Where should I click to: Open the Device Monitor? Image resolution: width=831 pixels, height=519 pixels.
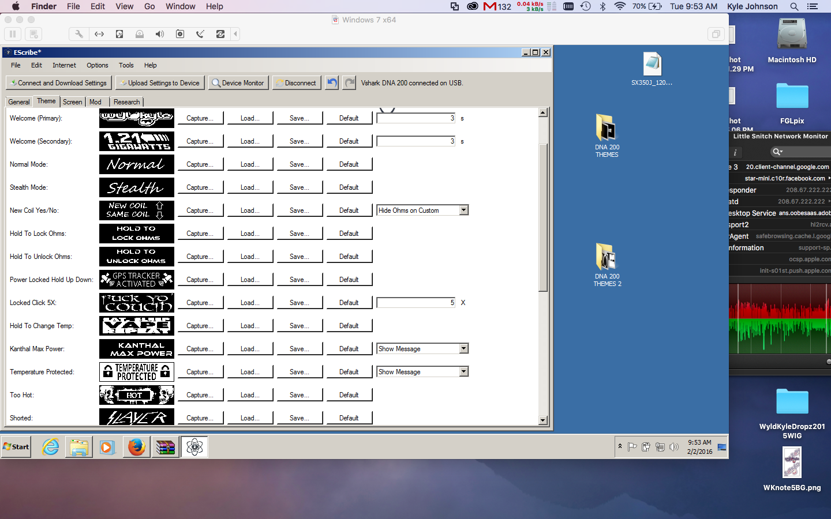[238, 82]
